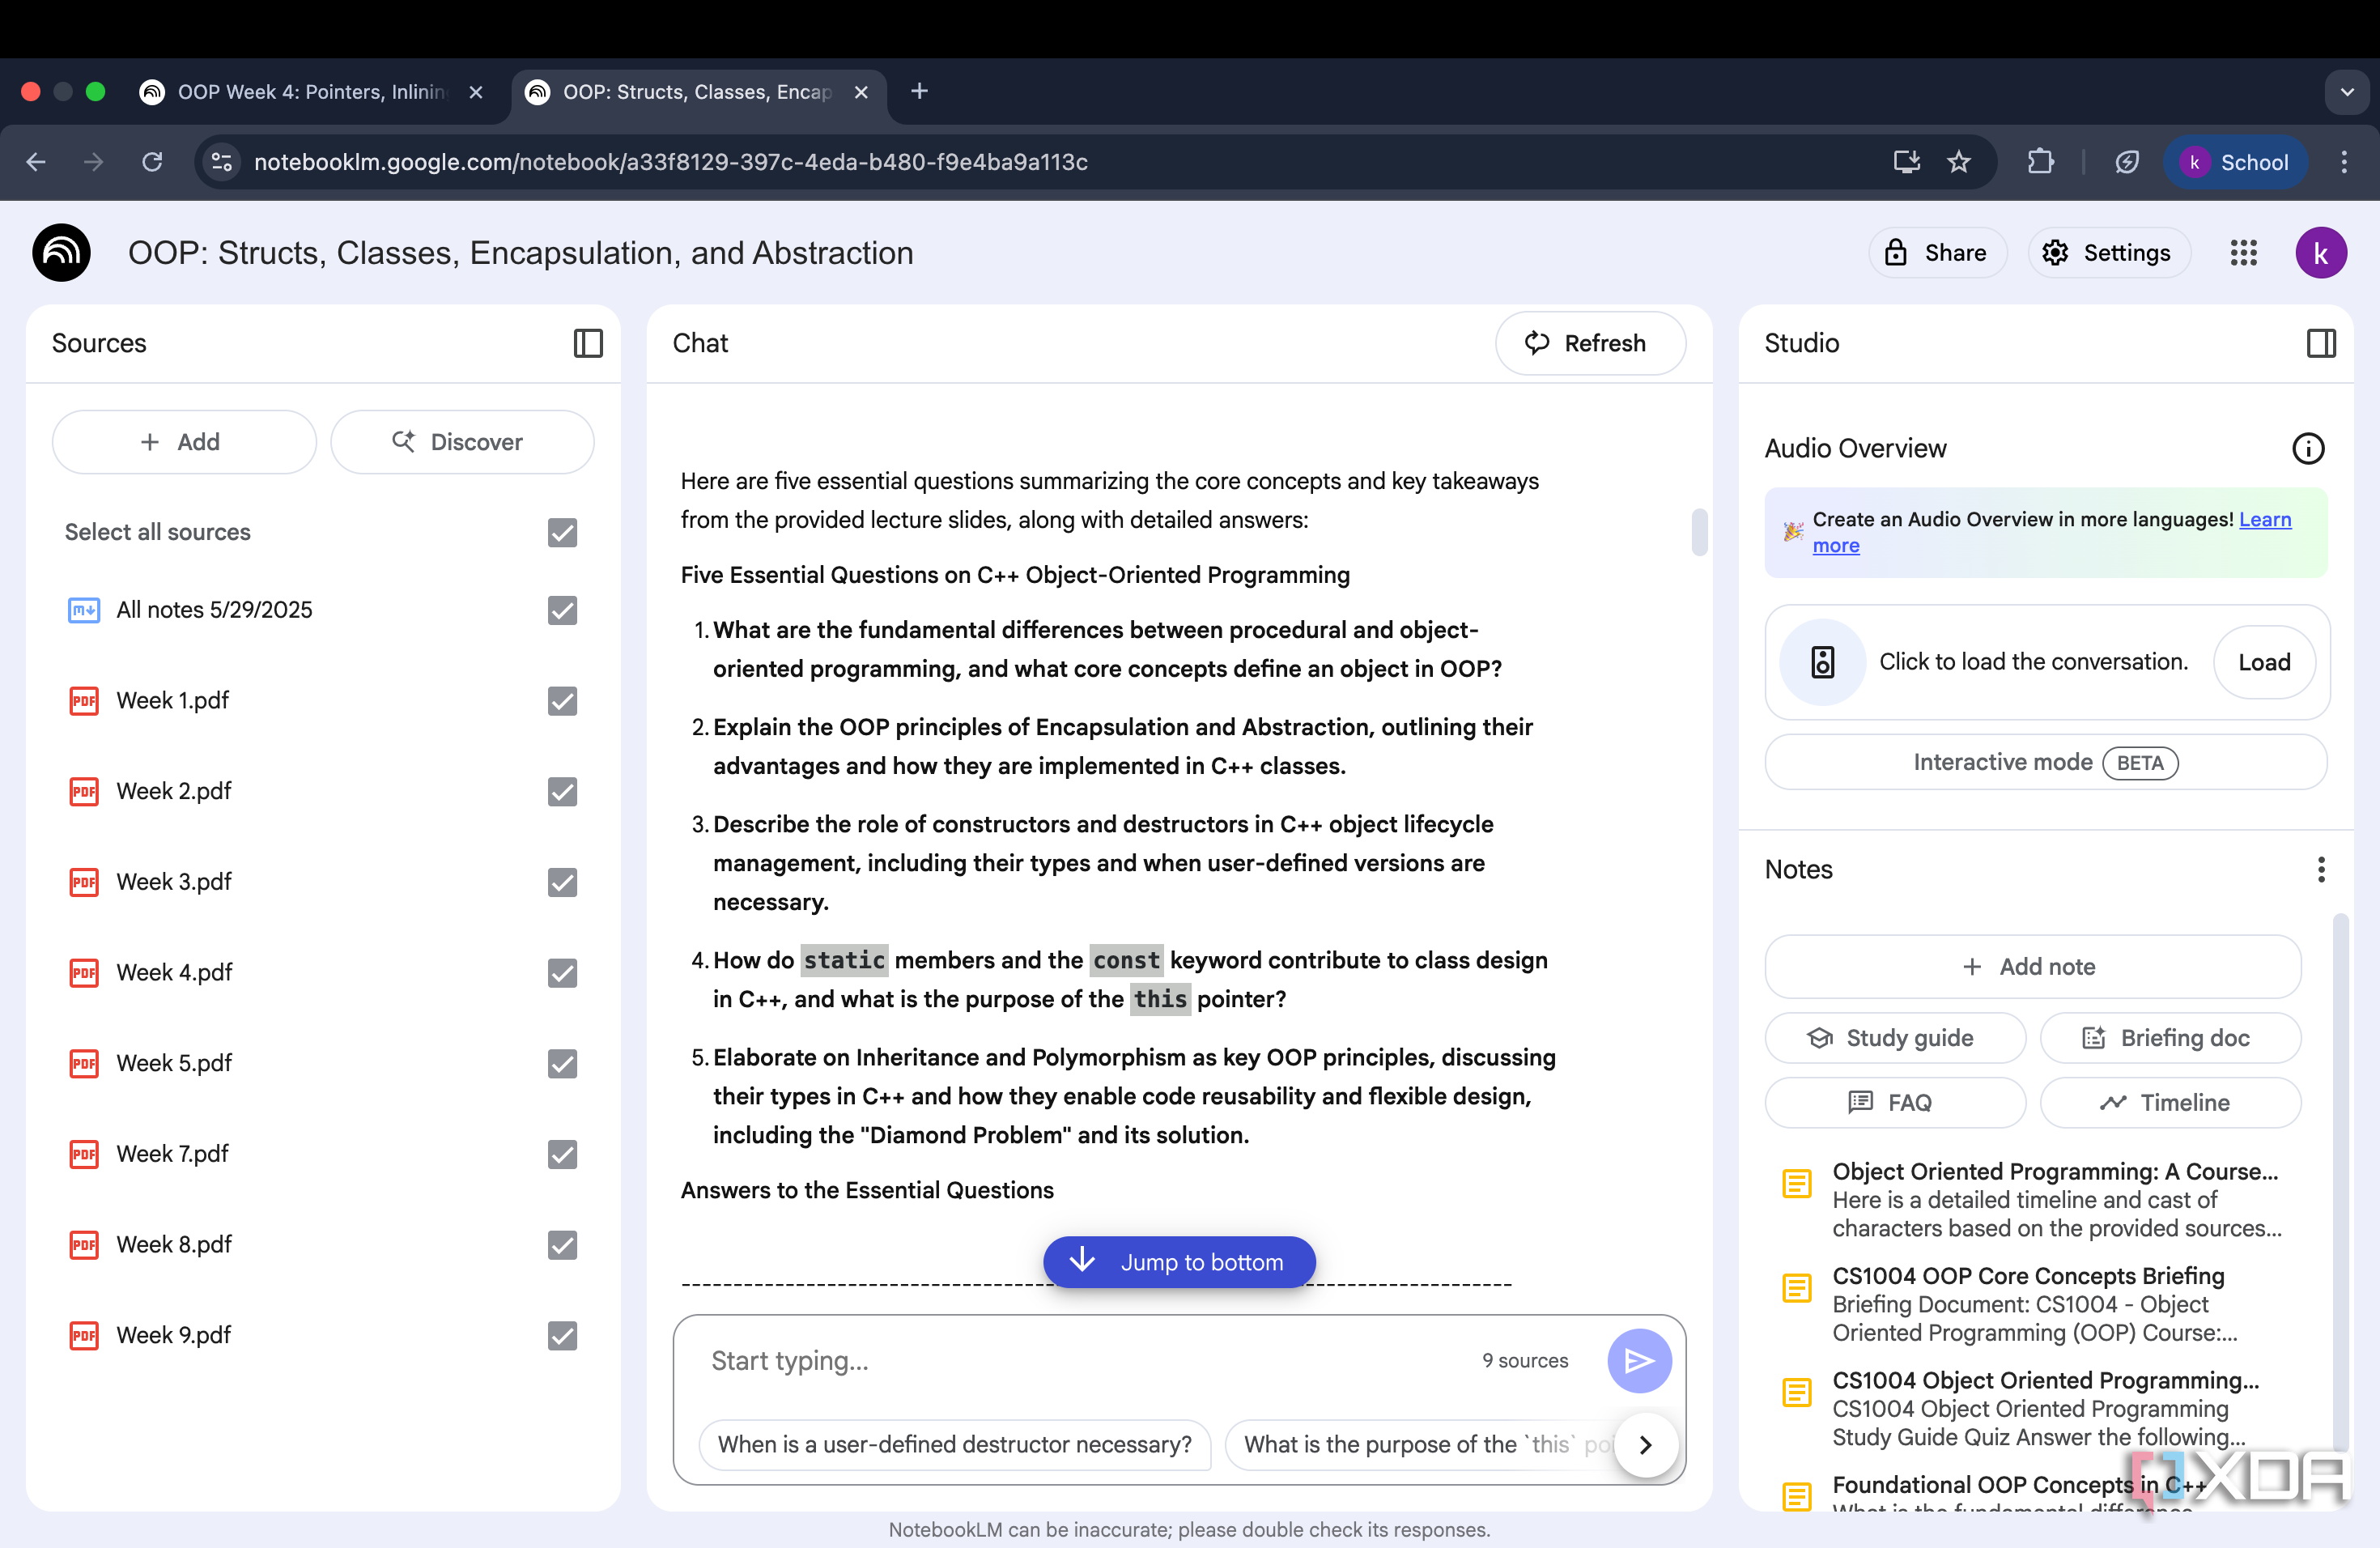Refresh the chat
Viewport: 2380px width, 1548px height.
tap(1589, 343)
